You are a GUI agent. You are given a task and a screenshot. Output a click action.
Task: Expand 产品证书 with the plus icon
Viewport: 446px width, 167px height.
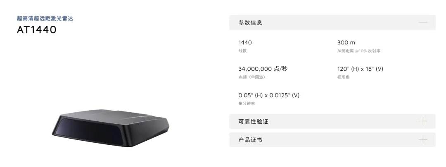pyautogui.click(x=423, y=139)
